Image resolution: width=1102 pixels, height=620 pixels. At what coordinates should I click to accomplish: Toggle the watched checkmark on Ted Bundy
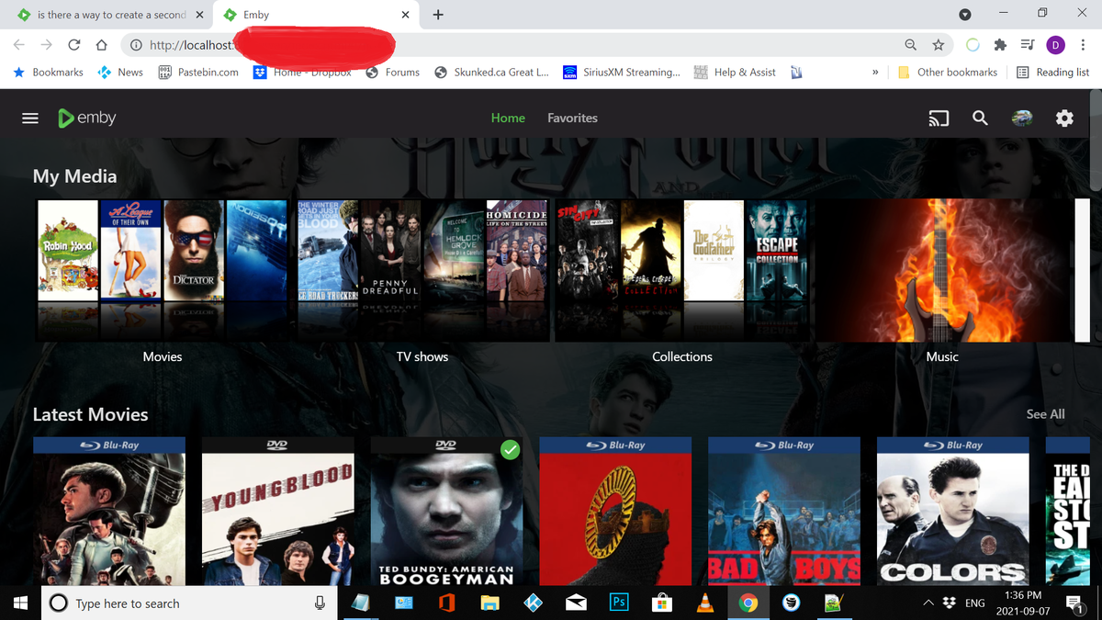point(510,450)
